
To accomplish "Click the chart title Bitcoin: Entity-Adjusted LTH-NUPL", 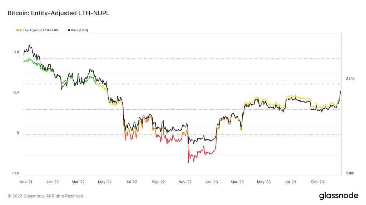I will (59, 13).
